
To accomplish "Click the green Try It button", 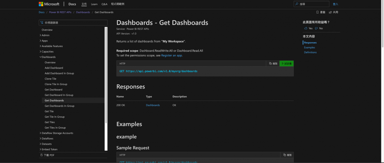I will (286, 64).
